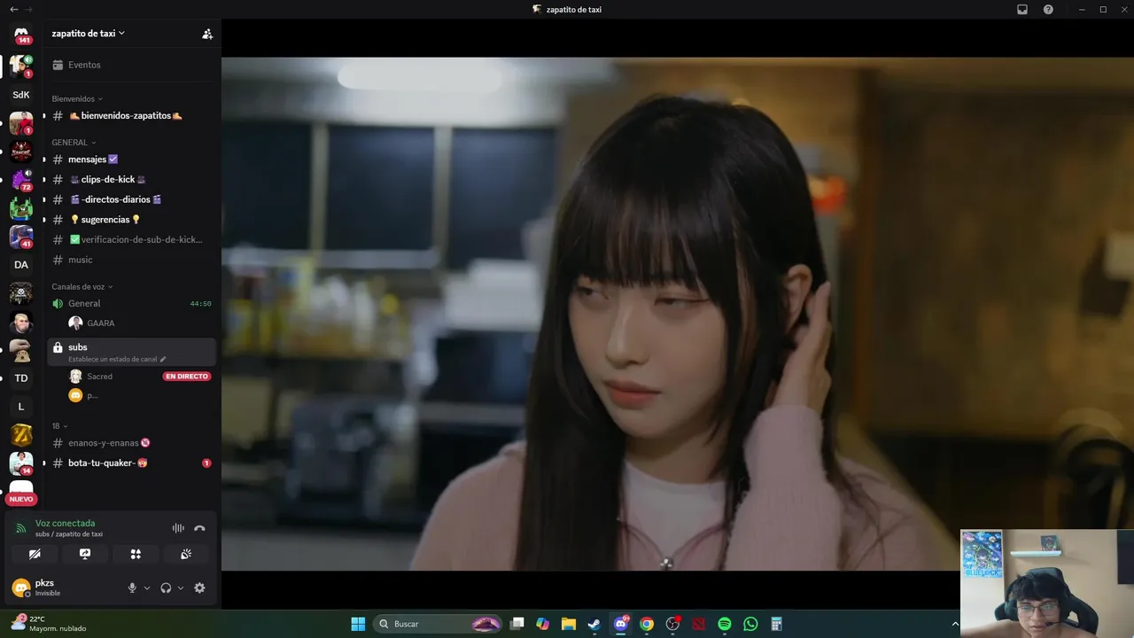
Task: Collapse the Bienvenidos category
Action: (x=77, y=99)
